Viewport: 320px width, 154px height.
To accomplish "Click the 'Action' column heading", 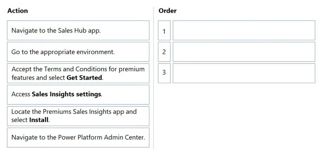I will (x=17, y=11).
